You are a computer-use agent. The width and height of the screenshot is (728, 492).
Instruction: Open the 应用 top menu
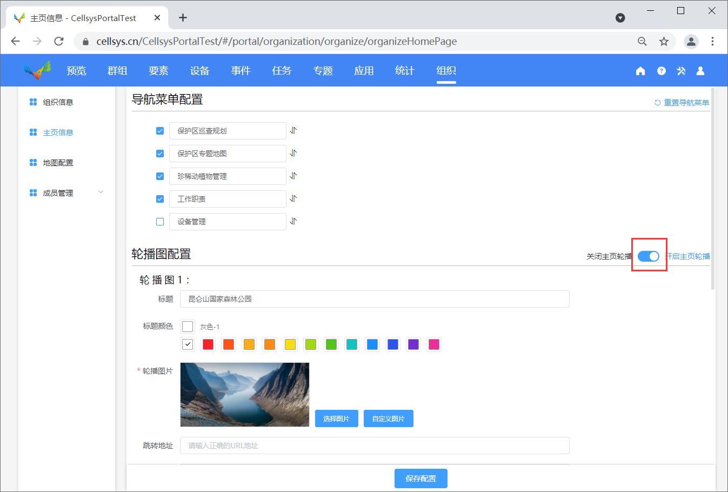coord(364,71)
